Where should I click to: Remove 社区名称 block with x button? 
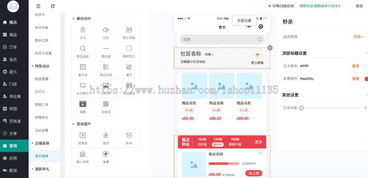[x=270, y=47]
